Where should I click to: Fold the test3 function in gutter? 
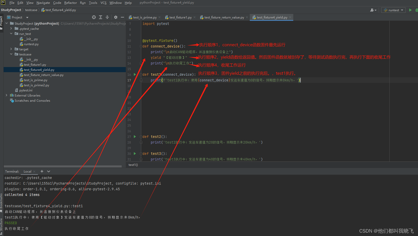pyautogui.click(x=141, y=154)
